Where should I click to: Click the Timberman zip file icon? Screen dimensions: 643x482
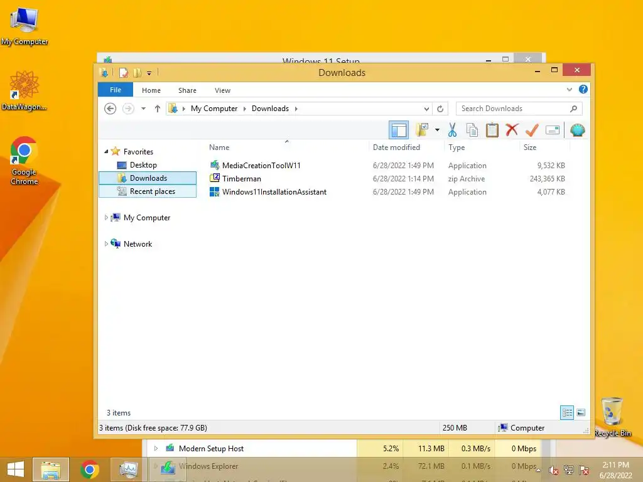click(215, 178)
